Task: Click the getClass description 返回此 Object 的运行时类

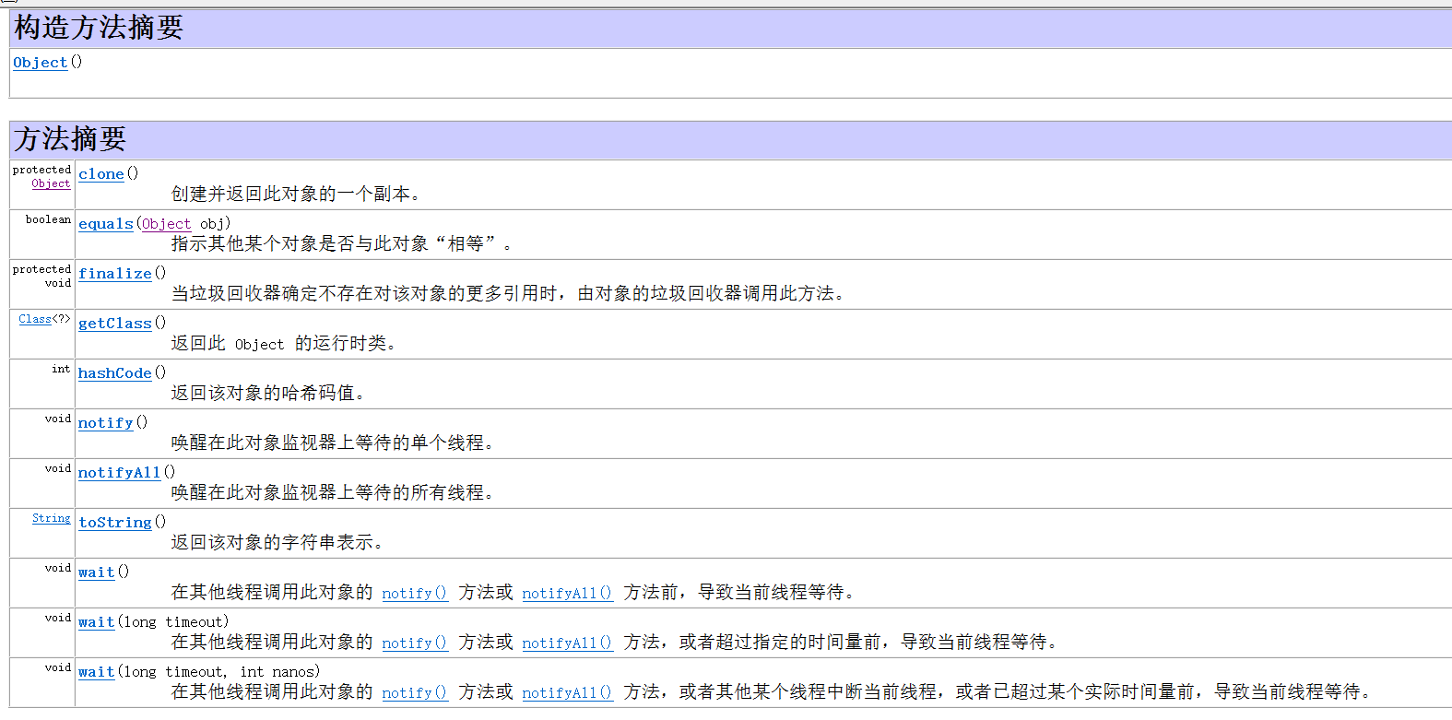Action: pyautogui.click(x=284, y=344)
